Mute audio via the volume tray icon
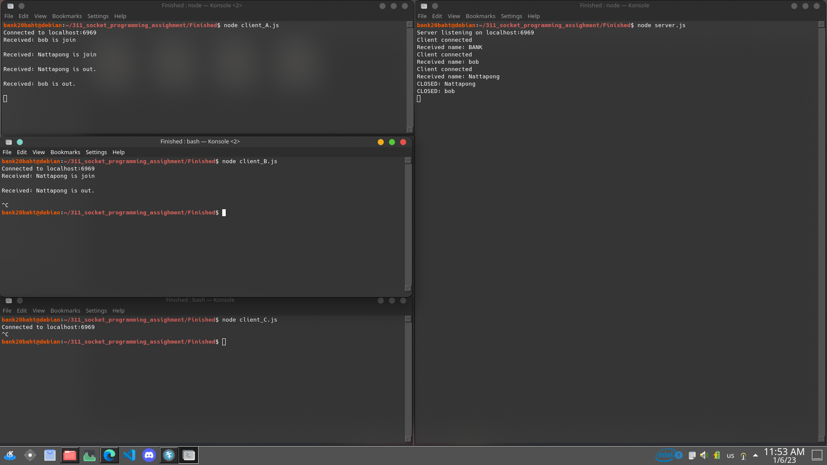This screenshot has width=827, height=465. click(704, 455)
